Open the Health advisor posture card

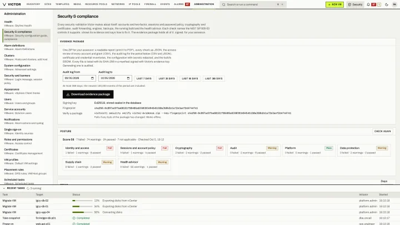(144, 164)
